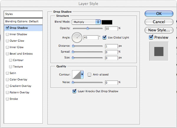This screenshot has height=128, width=177.
Task: Open the Blend Mode Multiply dropdown
Action: (x=86, y=22)
